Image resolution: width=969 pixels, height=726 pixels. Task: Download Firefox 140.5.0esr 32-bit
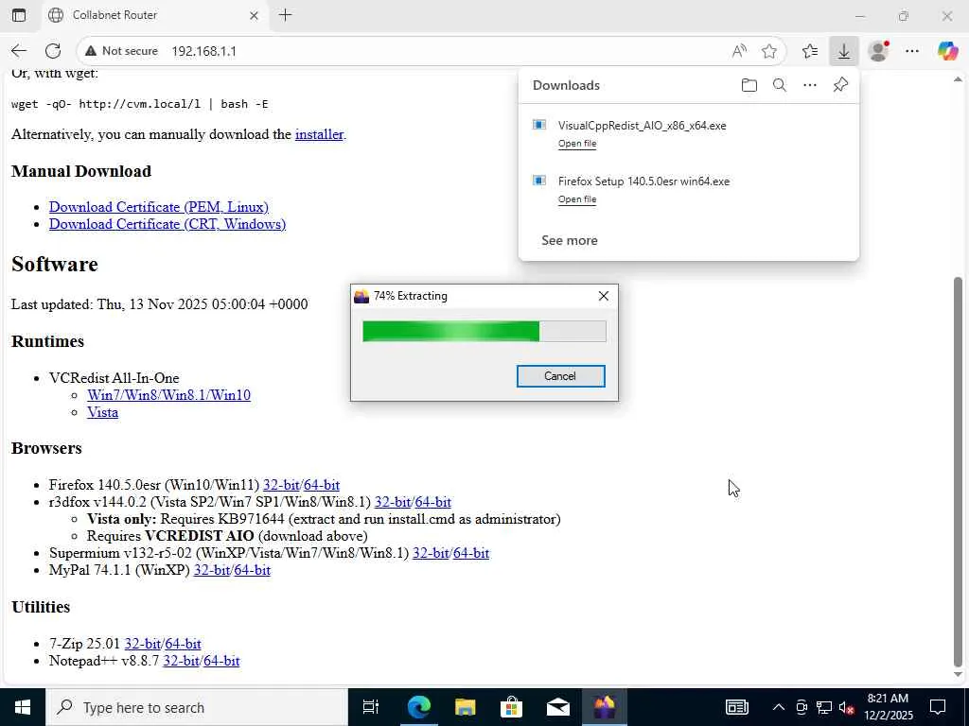coord(281,485)
